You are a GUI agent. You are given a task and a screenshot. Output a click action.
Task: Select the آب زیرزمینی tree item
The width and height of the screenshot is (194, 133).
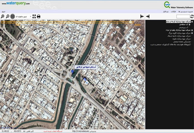click(183, 27)
